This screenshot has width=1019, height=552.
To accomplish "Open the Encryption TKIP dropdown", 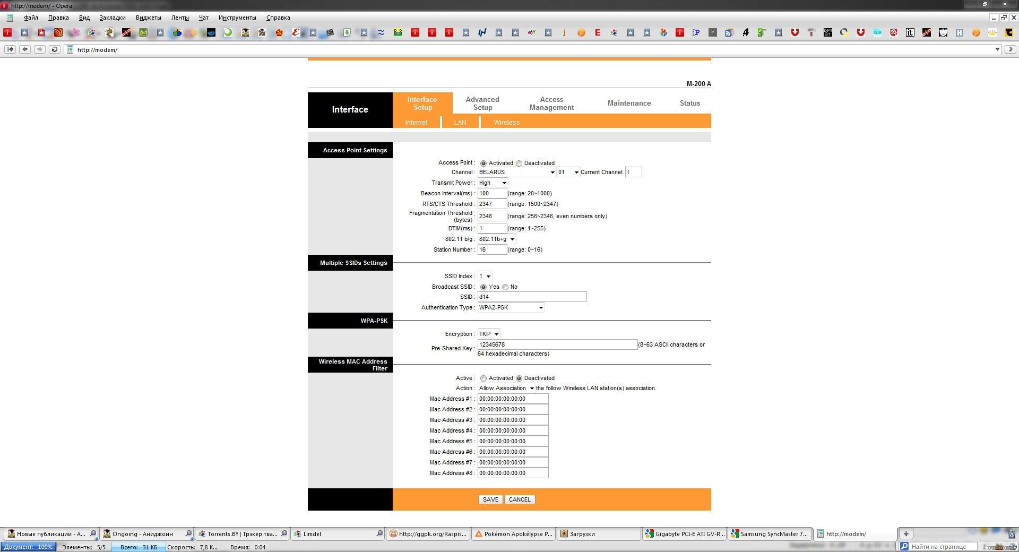I will (x=489, y=334).
